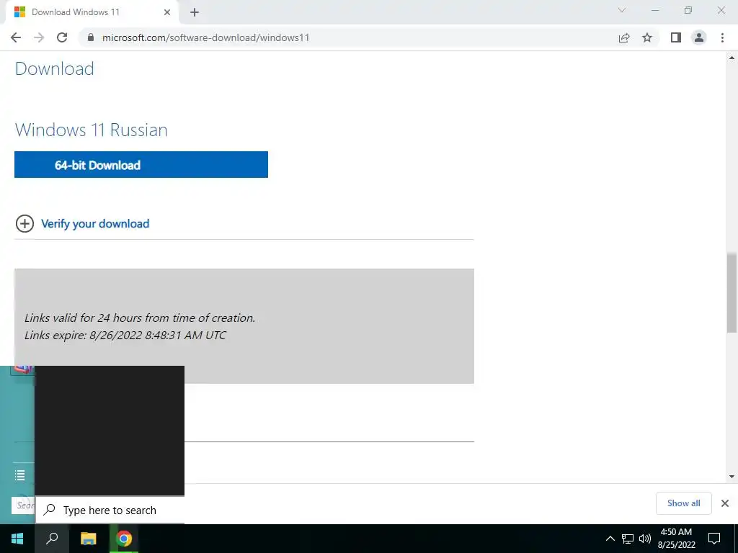Open the Chrome profile avatar
Image resolution: width=738 pixels, height=553 pixels.
point(699,37)
